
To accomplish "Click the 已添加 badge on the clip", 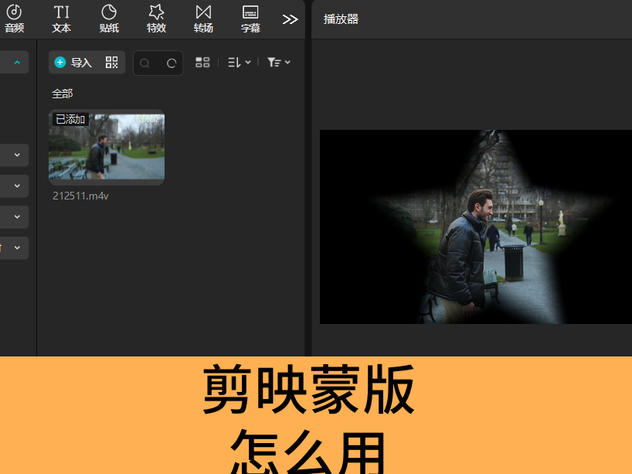I will [70, 119].
